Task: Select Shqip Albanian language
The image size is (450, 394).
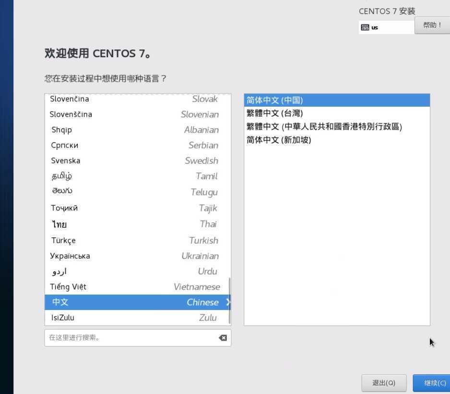Action: pos(138,130)
